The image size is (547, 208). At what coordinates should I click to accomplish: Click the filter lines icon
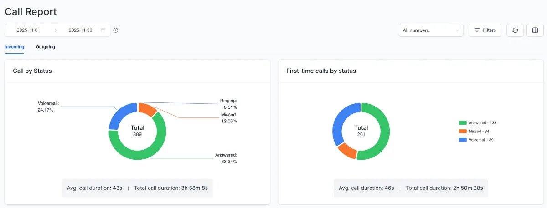pyautogui.click(x=477, y=30)
